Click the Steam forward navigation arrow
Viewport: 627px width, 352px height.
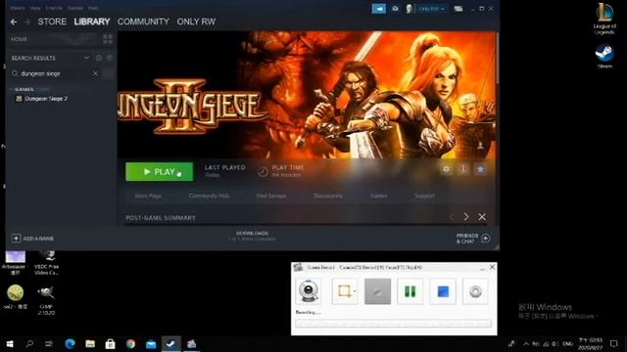(x=27, y=22)
